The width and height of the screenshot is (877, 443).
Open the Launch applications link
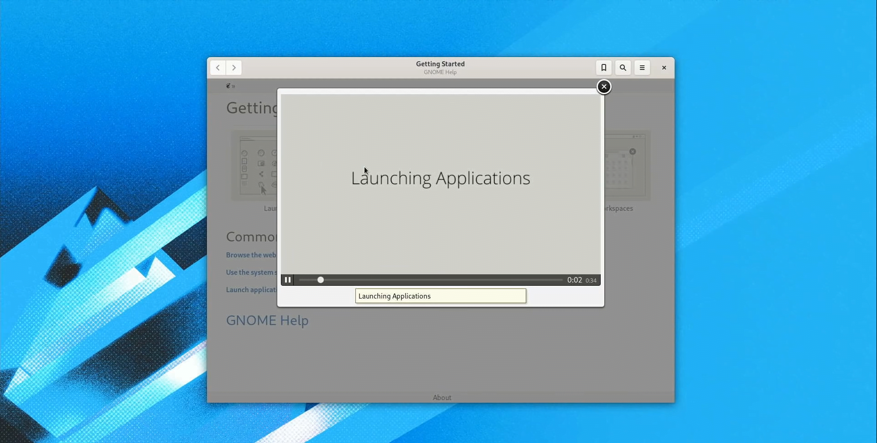pos(251,290)
